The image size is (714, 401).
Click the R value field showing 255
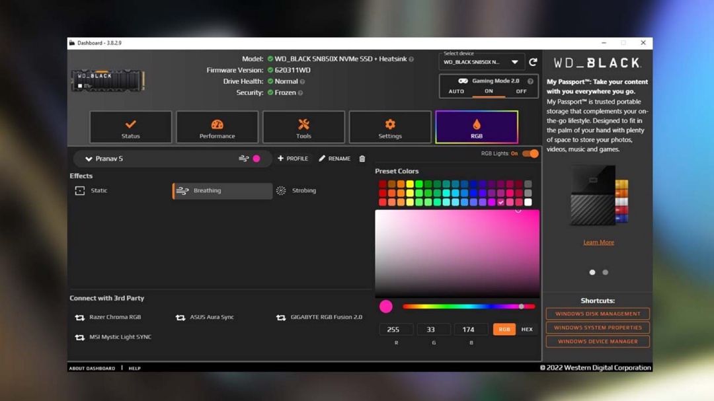point(396,329)
